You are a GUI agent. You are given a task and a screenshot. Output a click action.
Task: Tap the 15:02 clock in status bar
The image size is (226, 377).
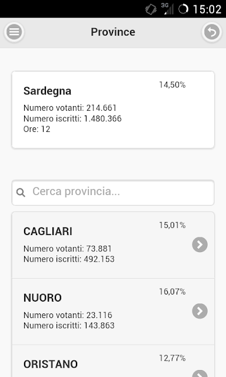click(207, 9)
